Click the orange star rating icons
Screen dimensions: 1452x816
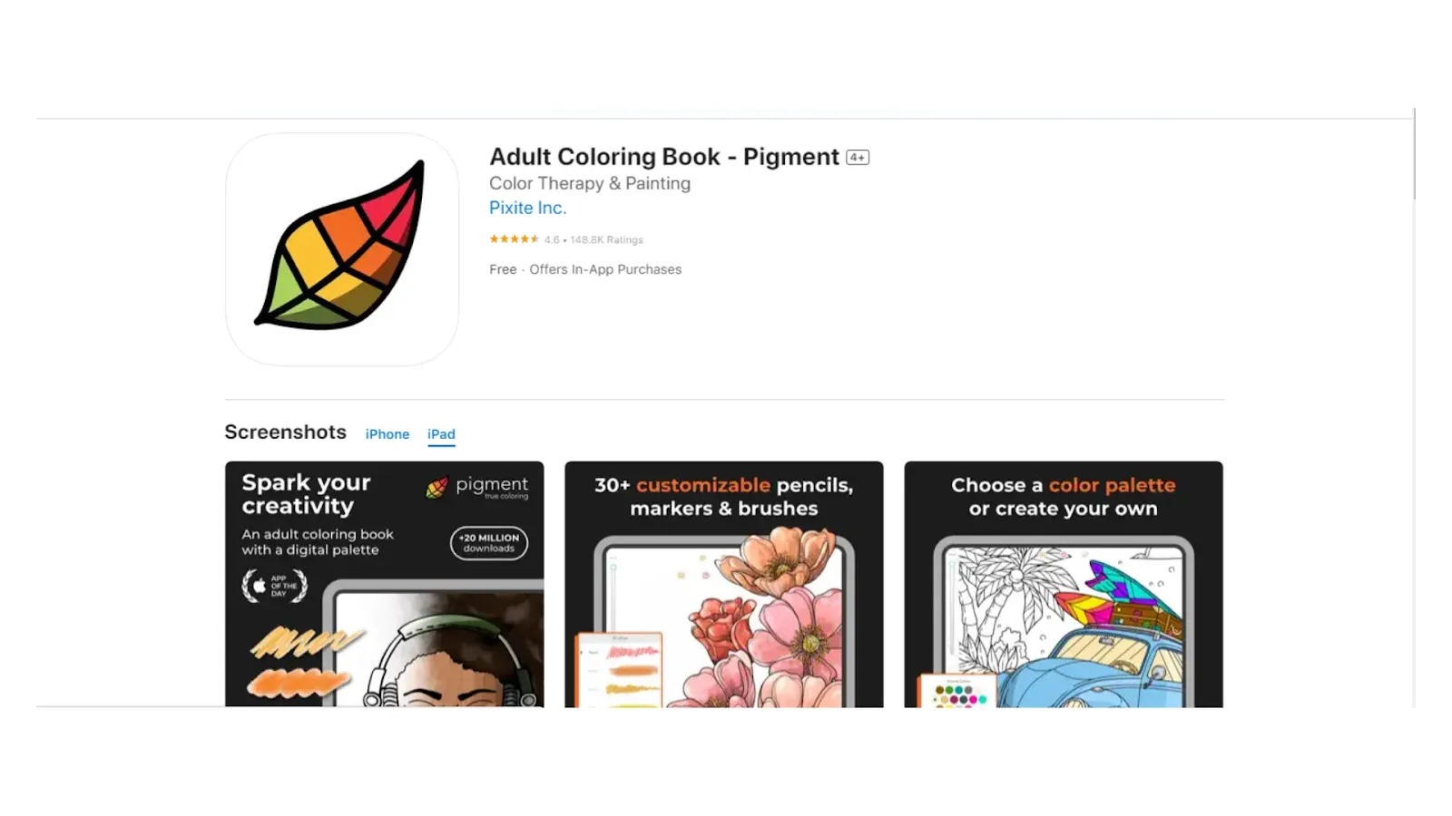tap(514, 239)
